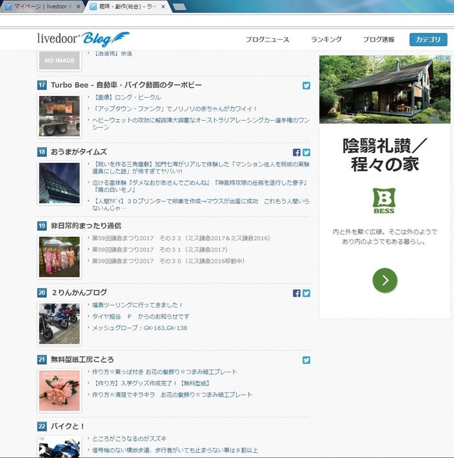Close the ad with the X icon

[x=448, y=58]
